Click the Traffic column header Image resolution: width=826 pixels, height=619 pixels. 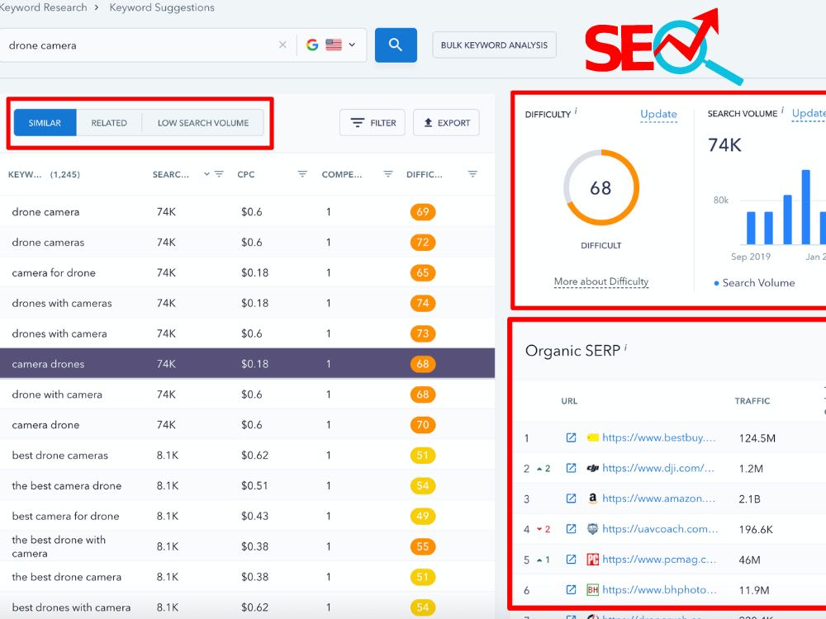[752, 400]
